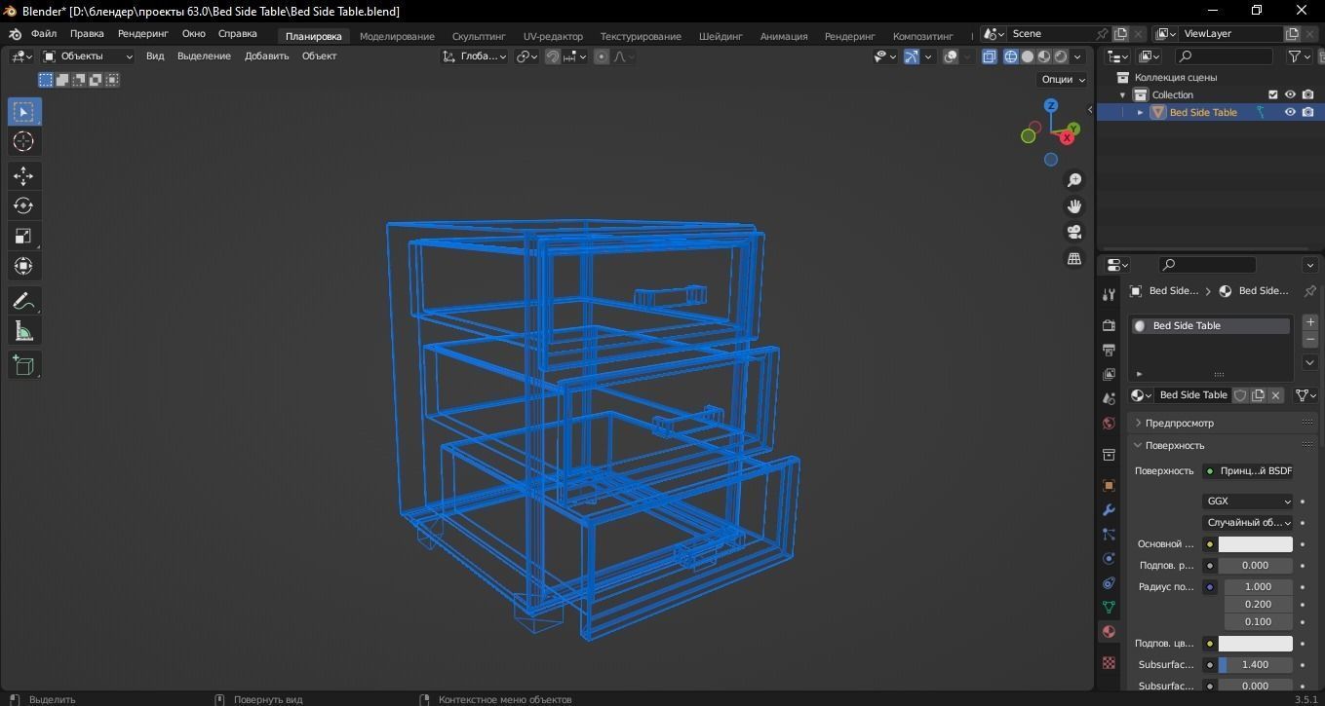Screen dimensions: 1325x706
Task: Activate the Add Cube tool
Action: [x=23, y=365]
